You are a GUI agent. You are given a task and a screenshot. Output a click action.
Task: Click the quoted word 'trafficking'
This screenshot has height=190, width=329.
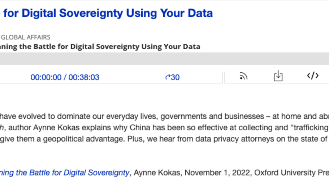point(309,128)
